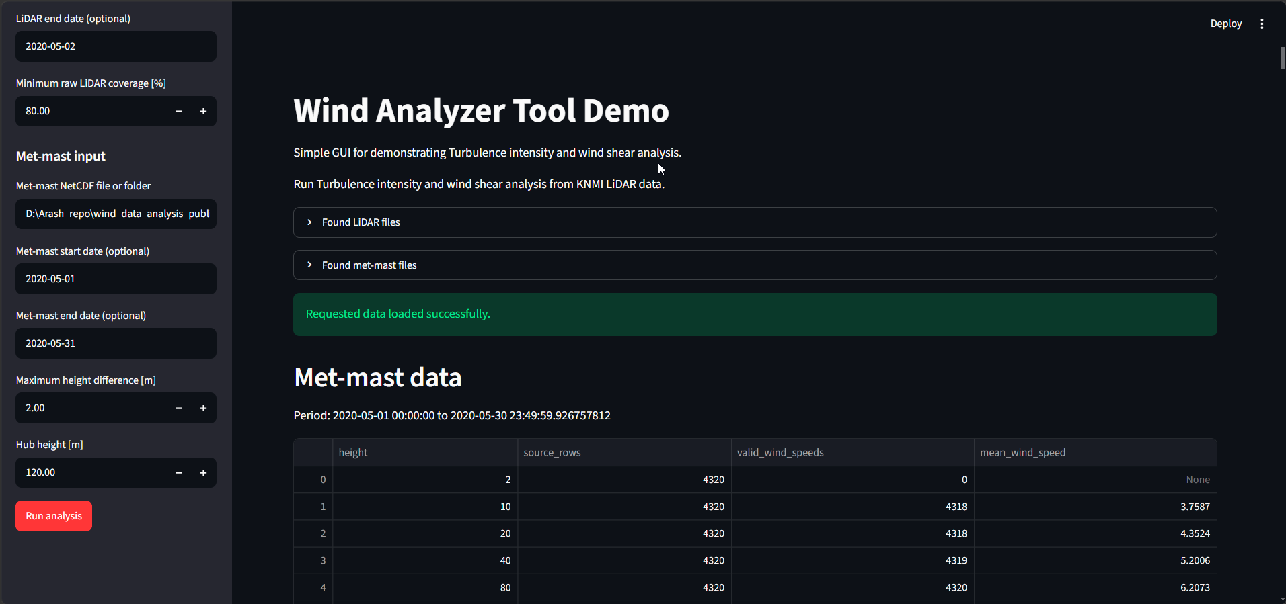Sort table by valid_wind_speeds column header
The width and height of the screenshot is (1286, 604).
point(852,453)
